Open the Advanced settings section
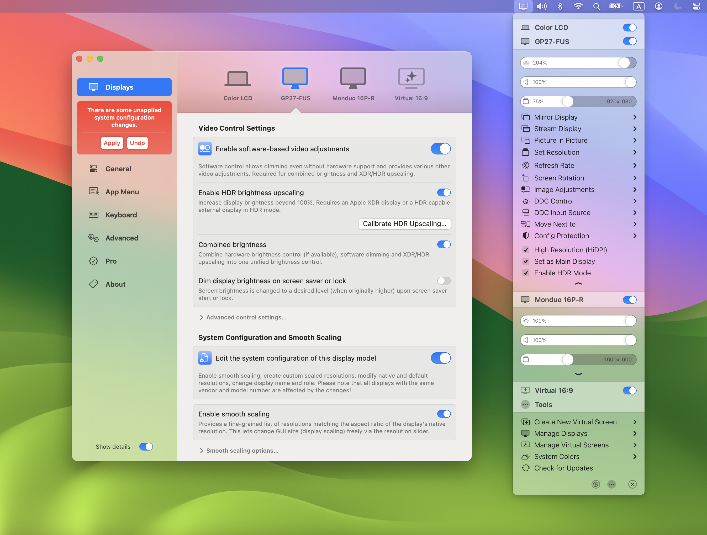This screenshot has height=535, width=707. click(x=122, y=238)
